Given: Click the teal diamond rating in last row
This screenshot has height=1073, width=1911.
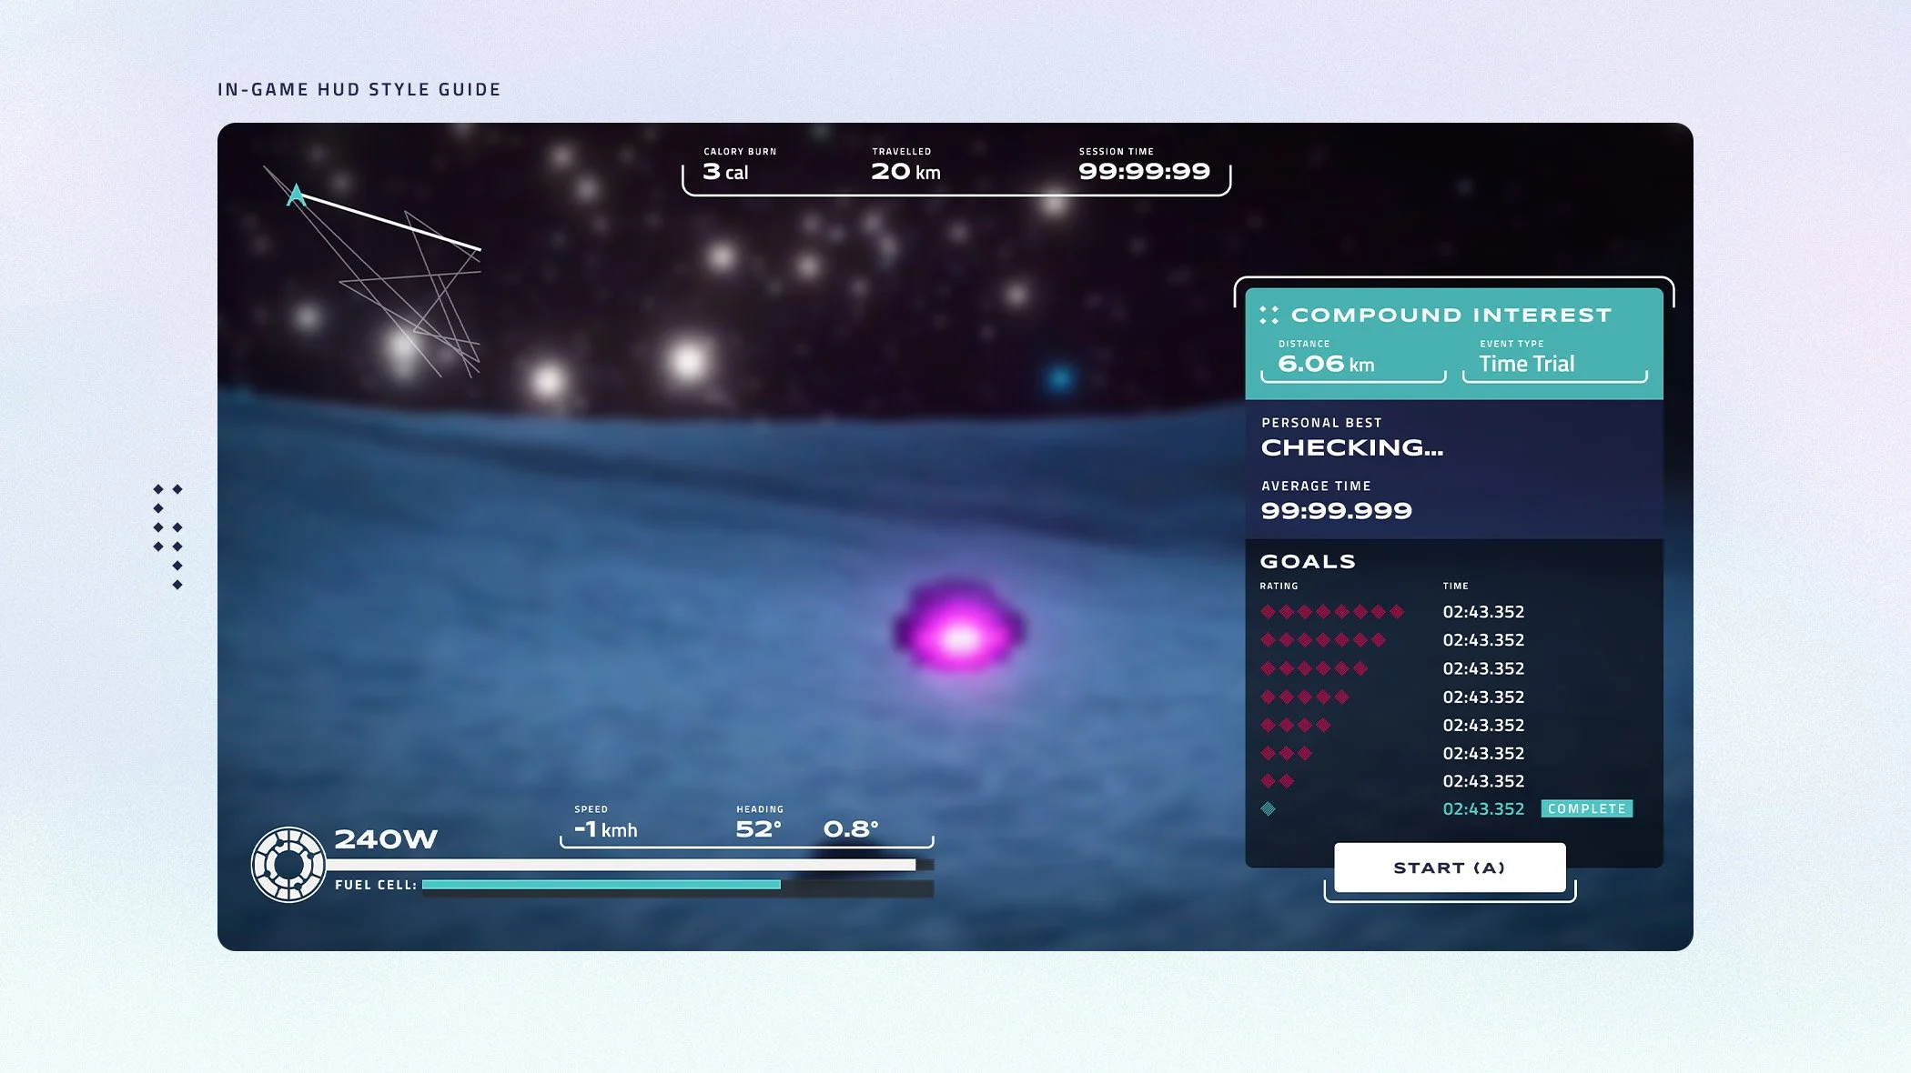Looking at the screenshot, I should tap(1268, 808).
